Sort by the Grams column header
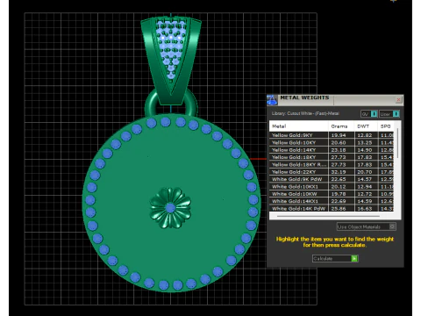421x316 pixels. [x=341, y=126]
